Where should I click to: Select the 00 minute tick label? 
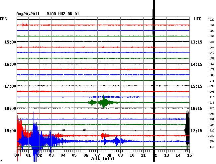point(17,155)
